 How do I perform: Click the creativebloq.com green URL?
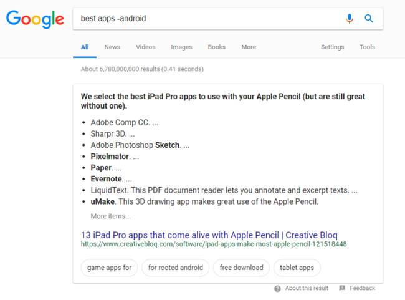point(214,244)
